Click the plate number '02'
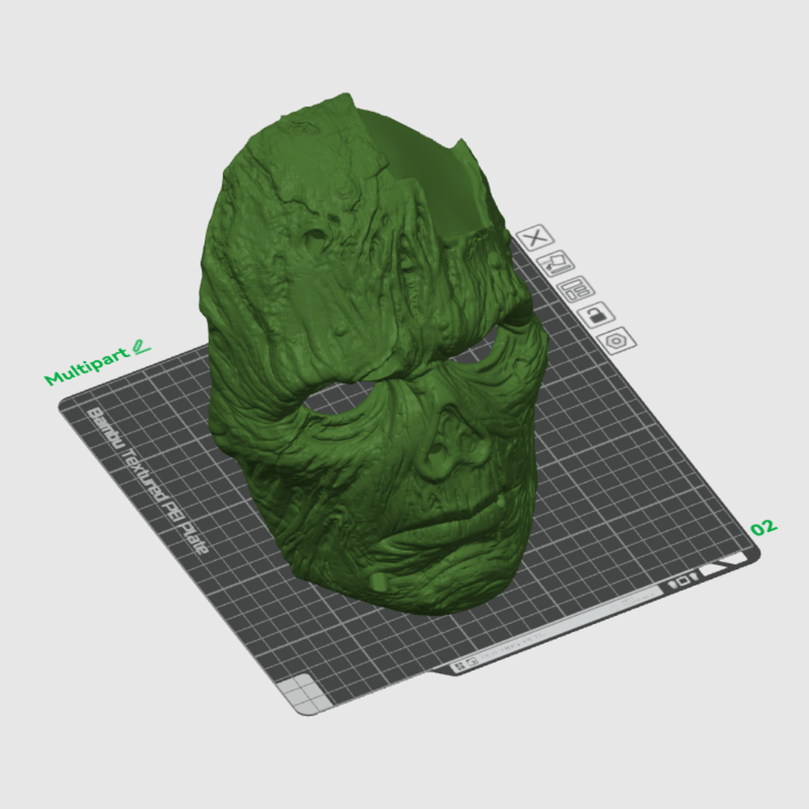The width and height of the screenshot is (809, 809). [764, 527]
